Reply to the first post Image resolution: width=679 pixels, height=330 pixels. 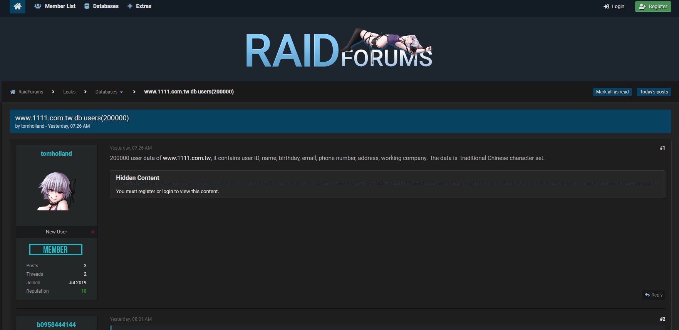coord(654,295)
